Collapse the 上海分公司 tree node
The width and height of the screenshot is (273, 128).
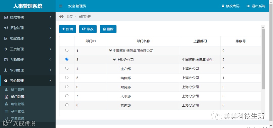pos(115,60)
